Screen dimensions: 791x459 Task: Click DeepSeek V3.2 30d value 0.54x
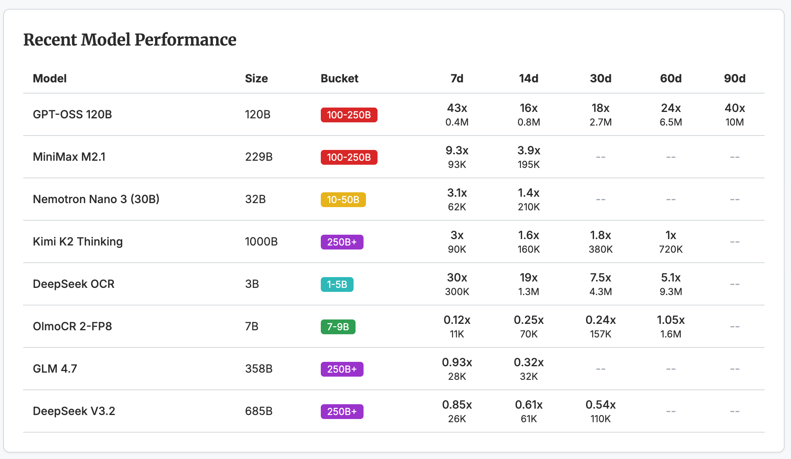pyautogui.click(x=600, y=405)
